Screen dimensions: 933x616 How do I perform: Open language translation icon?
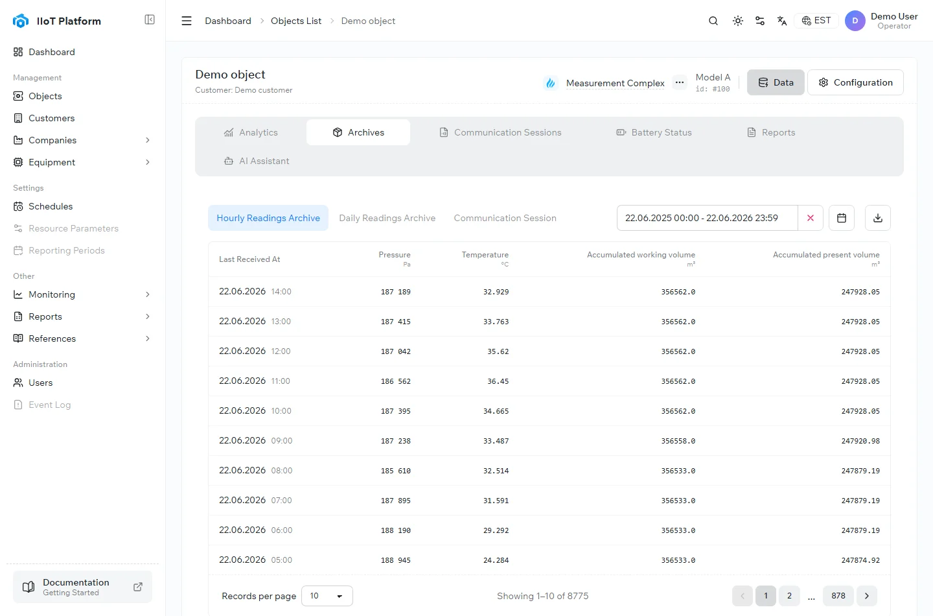point(782,21)
